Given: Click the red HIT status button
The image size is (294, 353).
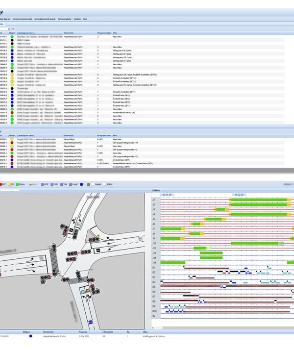Looking at the screenshot, I should (4, 183).
